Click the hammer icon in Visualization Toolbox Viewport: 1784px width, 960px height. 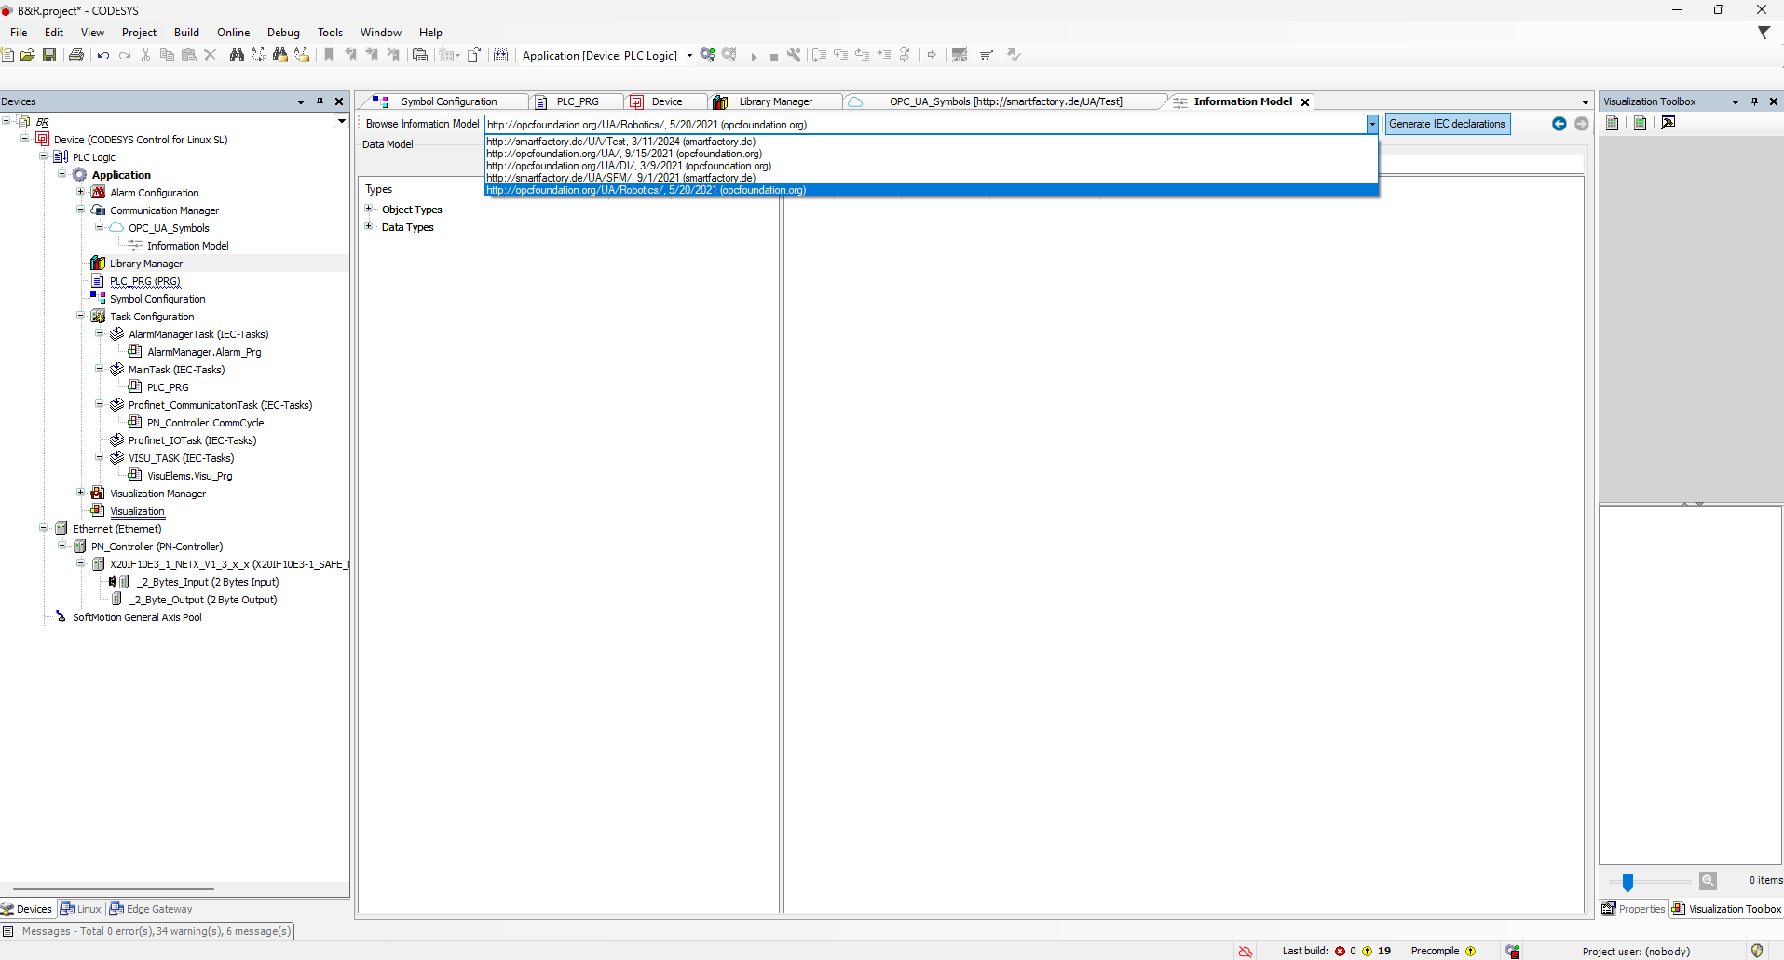click(1668, 123)
